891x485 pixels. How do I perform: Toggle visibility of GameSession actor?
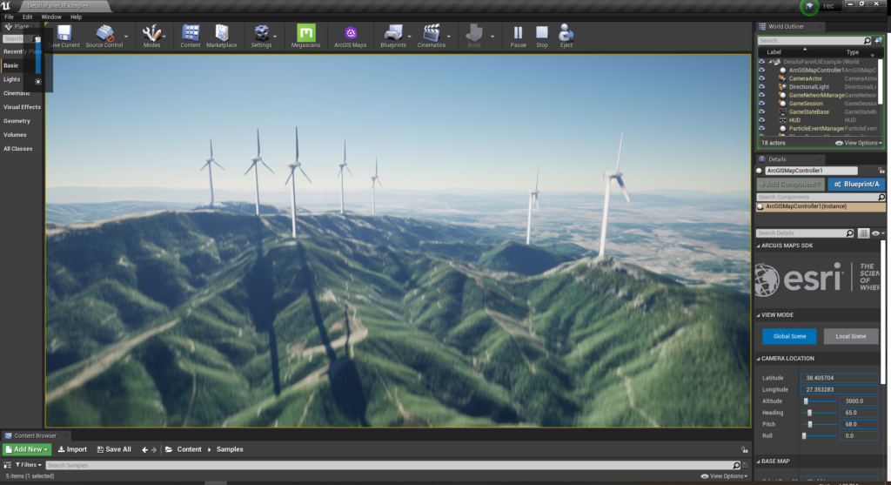point(761,104)
